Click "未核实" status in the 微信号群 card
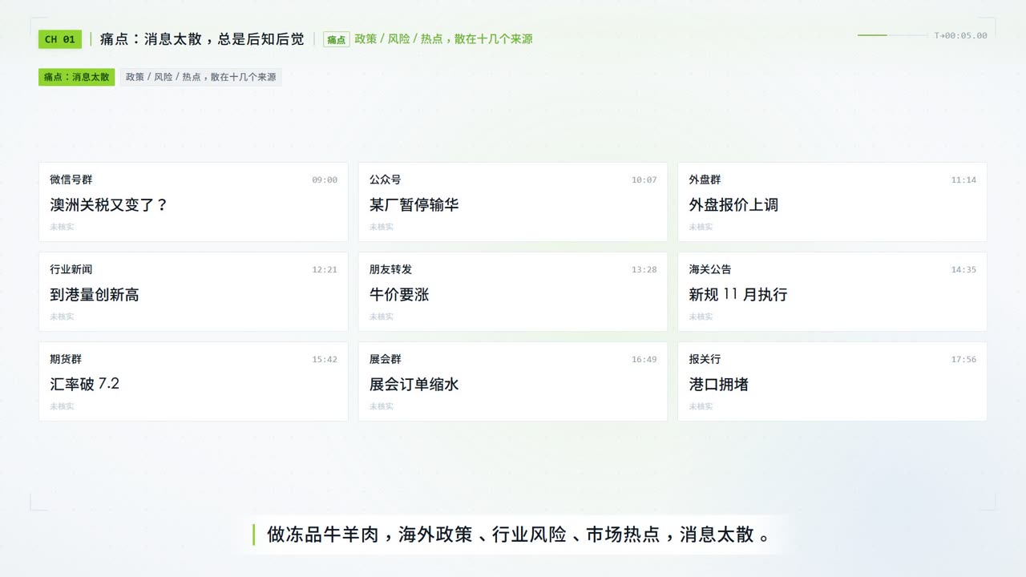This screenshot has height=577, width=1026. [x=62, y=227]
